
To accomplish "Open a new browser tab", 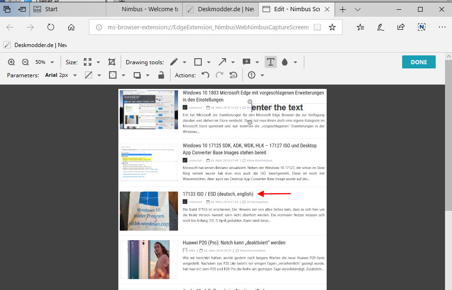I will point(342,9).
